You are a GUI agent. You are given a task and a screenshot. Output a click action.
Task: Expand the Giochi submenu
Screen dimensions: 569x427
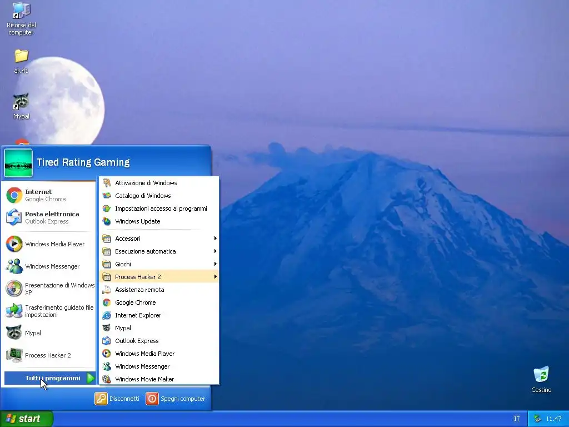(159, 264)
